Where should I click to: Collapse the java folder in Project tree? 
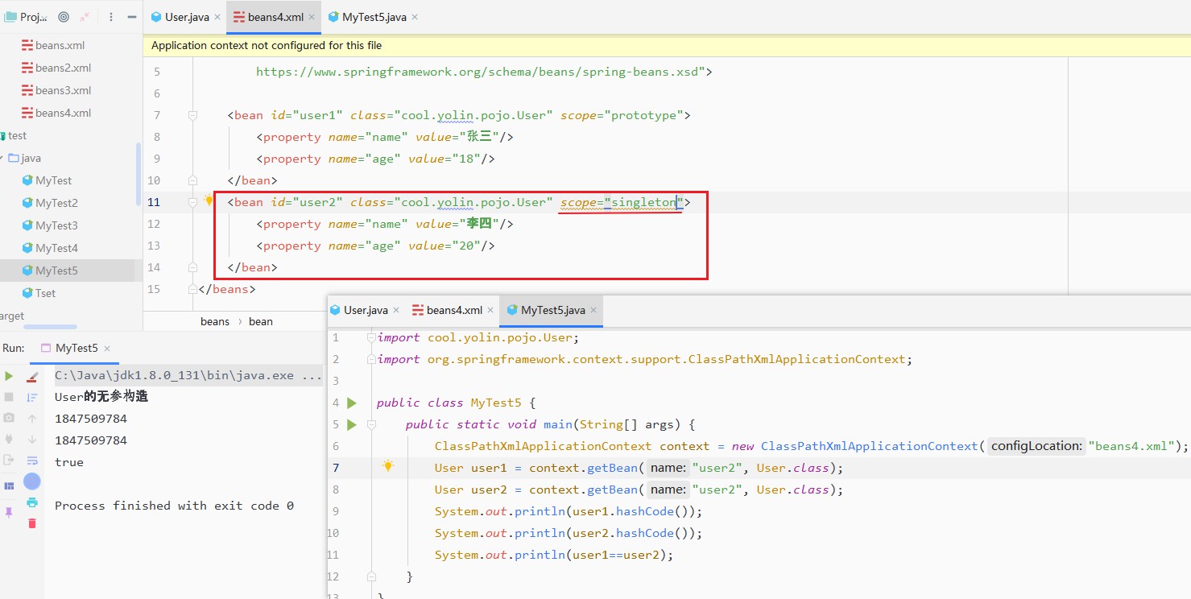(x=2, y=158)
